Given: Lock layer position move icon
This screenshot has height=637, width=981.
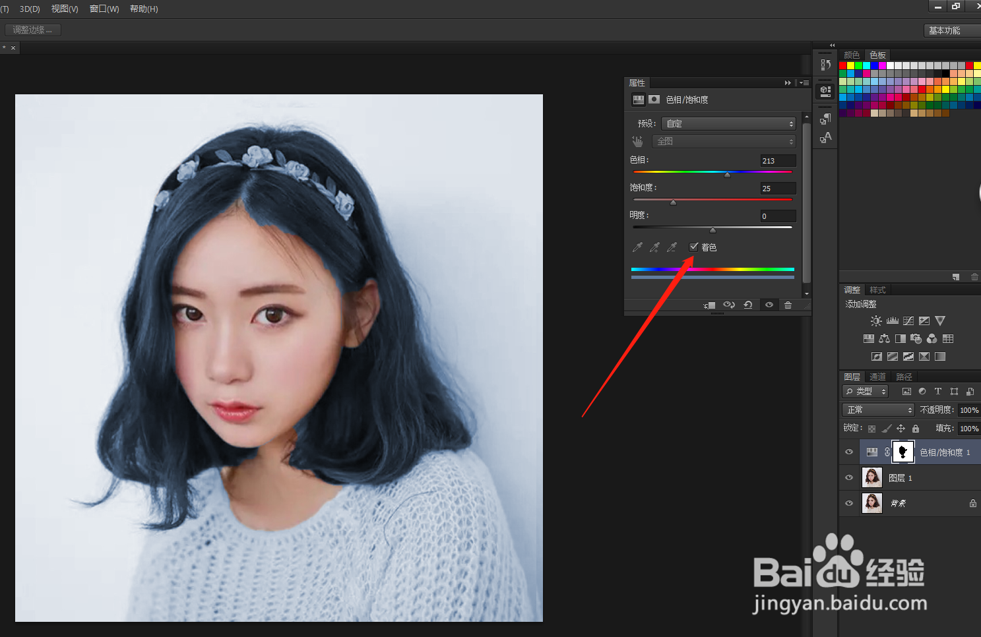Looking at the screenshot, I should click(901, 429).
